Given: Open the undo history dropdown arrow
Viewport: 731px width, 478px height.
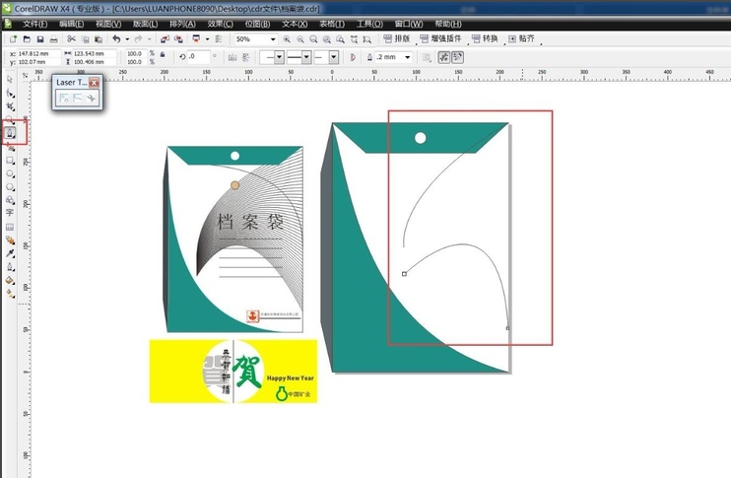Looking at the screenshot, I should [127, 39].
